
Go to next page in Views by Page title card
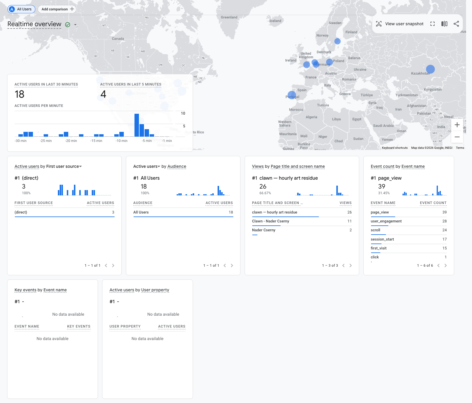(x=351, y=265)
